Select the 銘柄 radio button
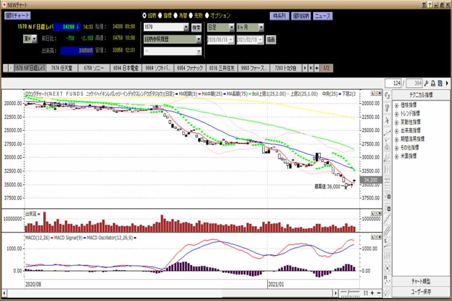452x301 pixels. [x=144, y=15]
